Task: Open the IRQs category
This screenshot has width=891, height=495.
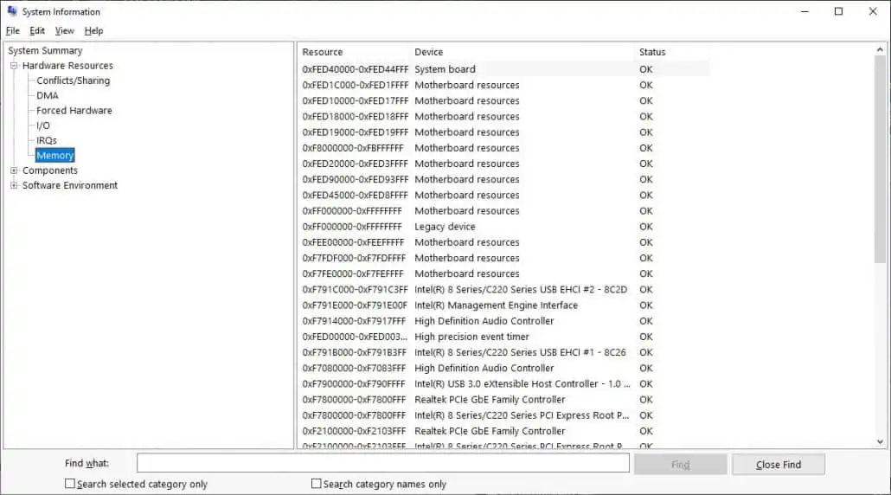Action: pos(47,140)
